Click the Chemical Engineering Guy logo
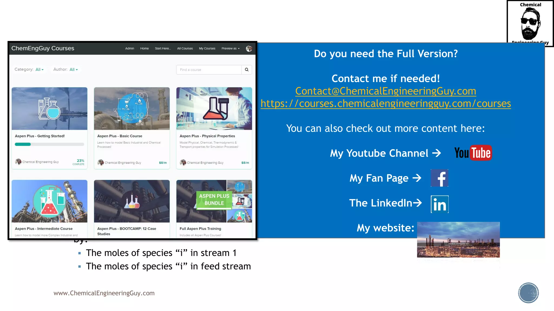This screenshot has height=311, width=554. (530, 23)
